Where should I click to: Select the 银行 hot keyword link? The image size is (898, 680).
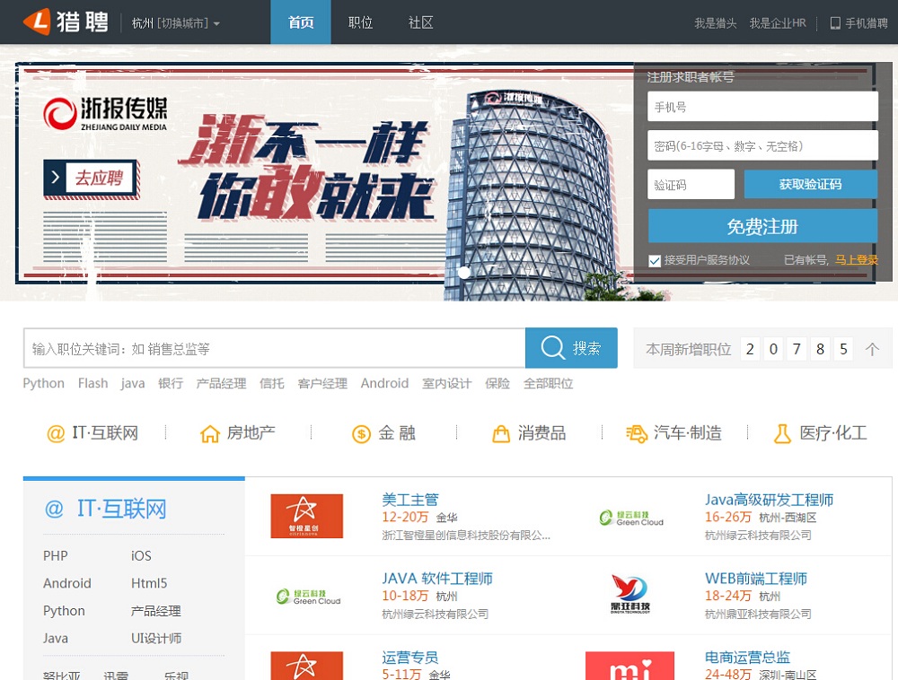coord(171,383)
